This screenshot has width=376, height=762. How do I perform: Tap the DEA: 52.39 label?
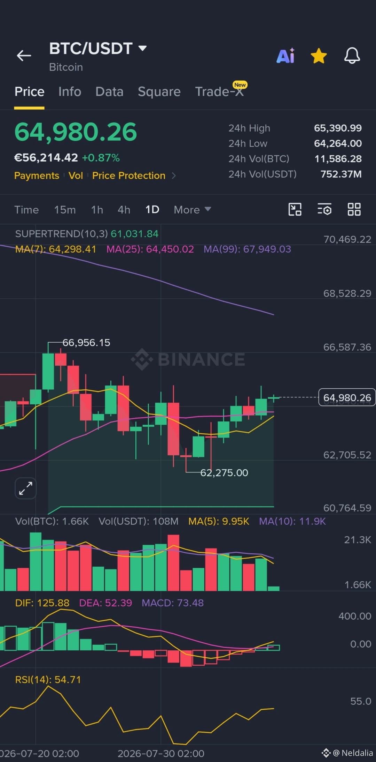[x=105, y=603]
